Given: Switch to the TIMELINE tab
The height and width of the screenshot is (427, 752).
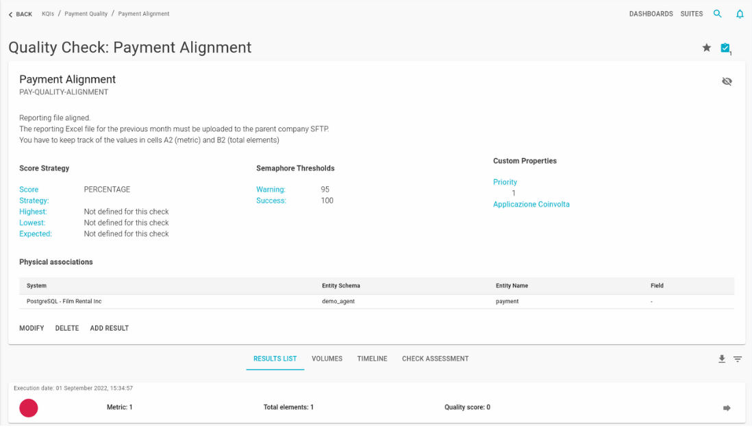Looking at the screenshot, I should click(372, 359).
